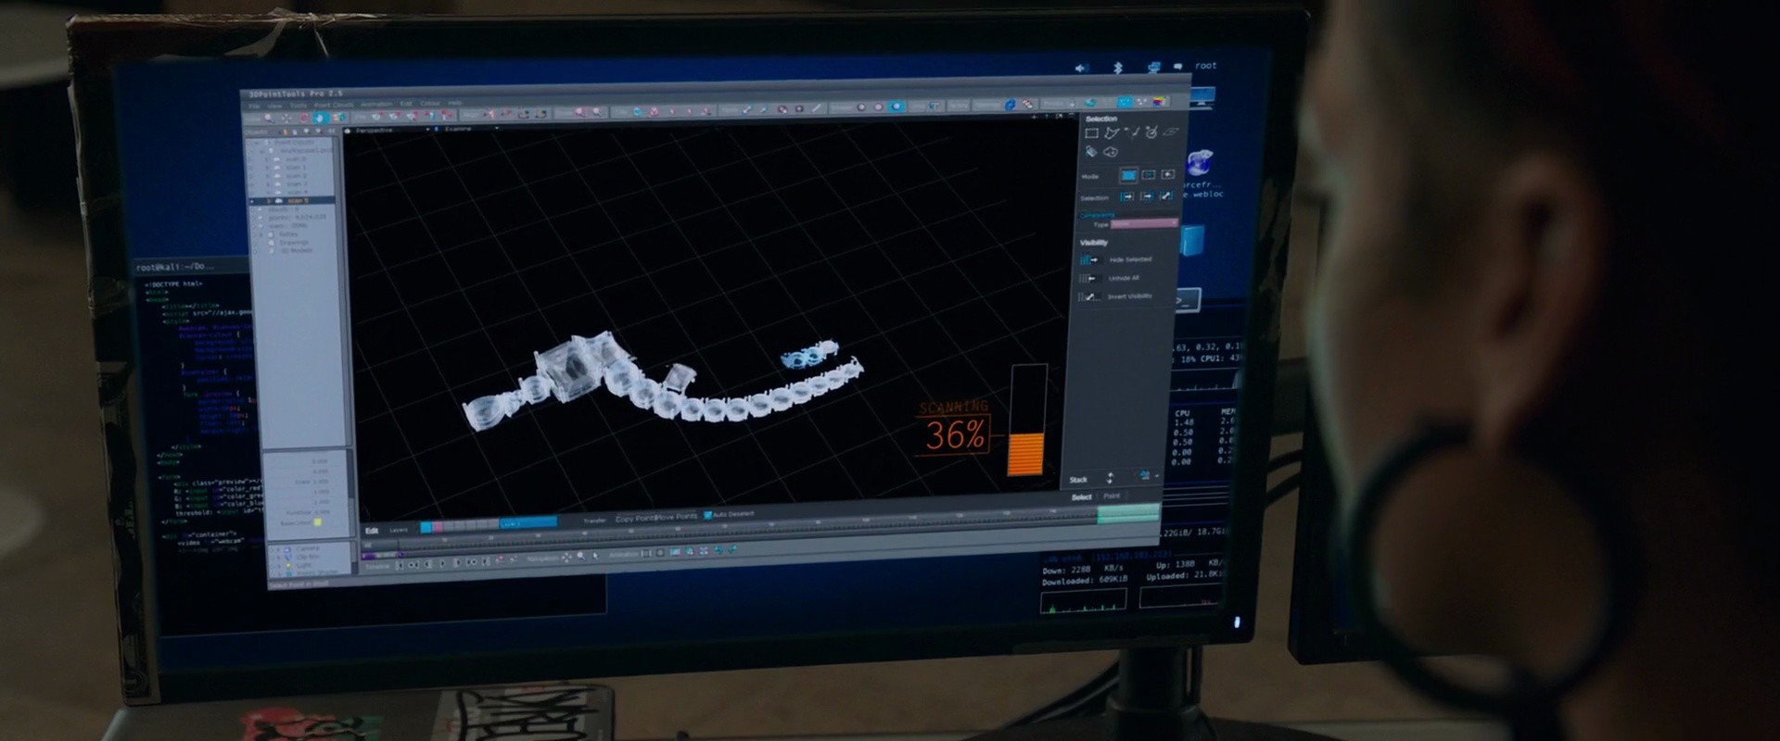1780x741 pixels.
Task: Open the terminal desktop icon
Action: click(1188, 300)
